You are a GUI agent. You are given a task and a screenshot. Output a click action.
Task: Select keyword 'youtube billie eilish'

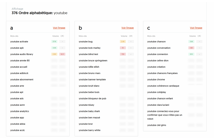pos(89,67)
